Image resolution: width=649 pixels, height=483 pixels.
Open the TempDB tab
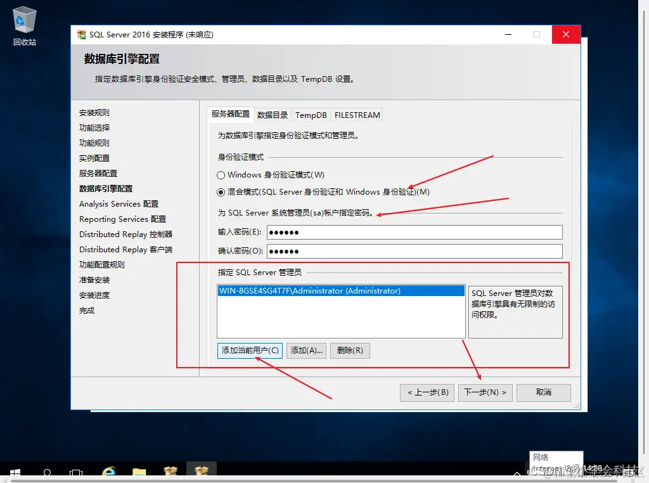pyautogui.click(x=311, y=115)
